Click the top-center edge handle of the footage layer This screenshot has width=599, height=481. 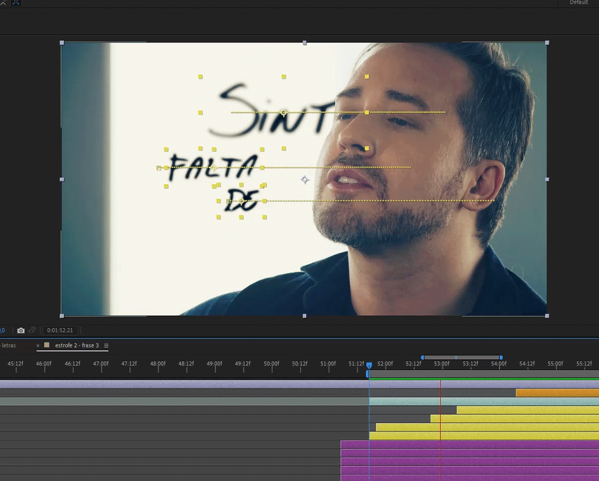tap(304, 43)
